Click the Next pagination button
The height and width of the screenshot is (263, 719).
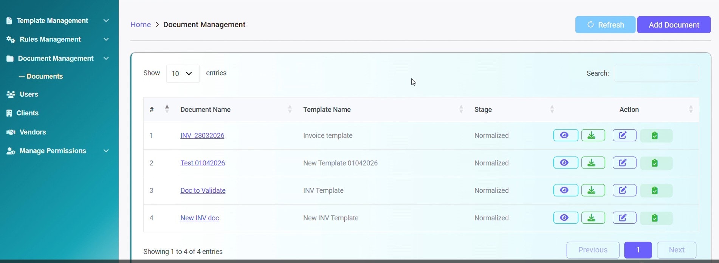click(x=677, y=250)
